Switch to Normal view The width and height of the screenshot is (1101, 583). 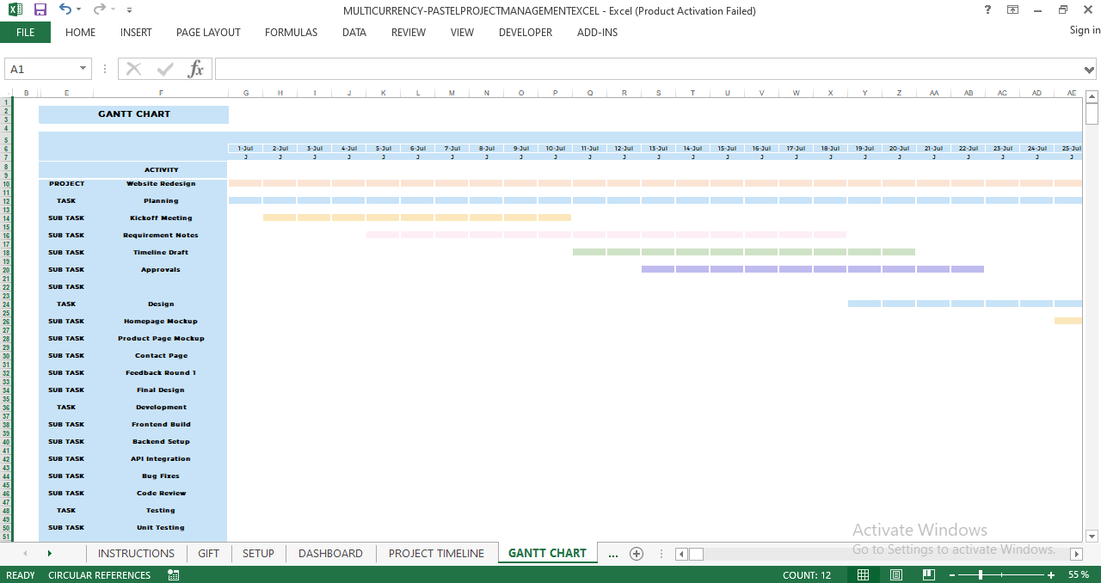coord(864,574)
